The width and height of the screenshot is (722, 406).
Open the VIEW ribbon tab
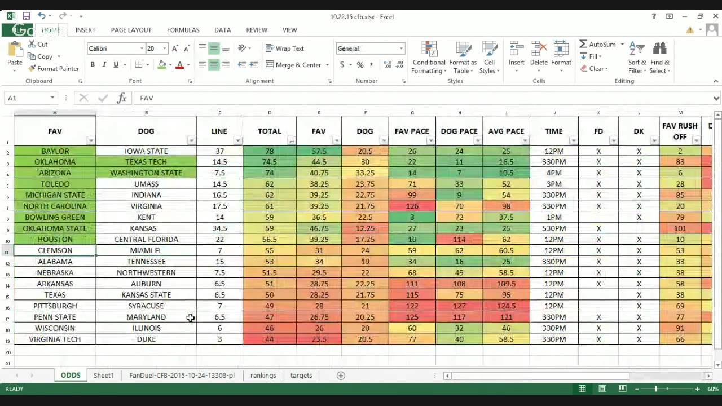pyautogui.click(x=290, y=30)
